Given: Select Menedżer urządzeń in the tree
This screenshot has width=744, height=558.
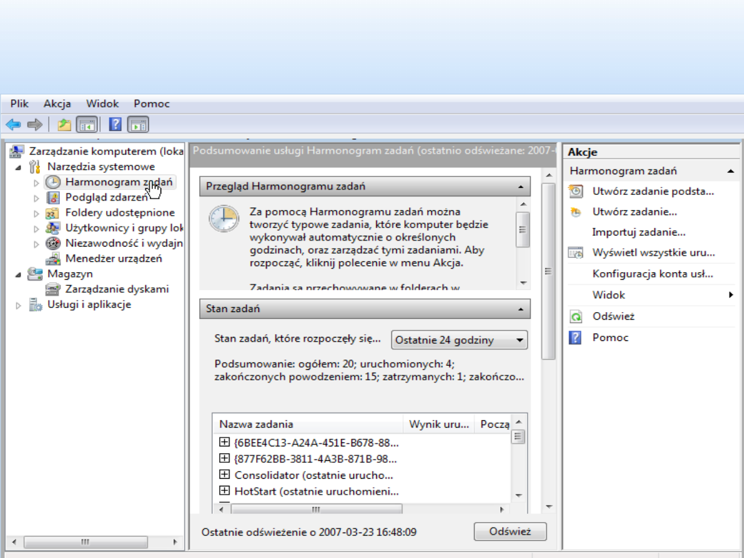Looking at the screenshot, I should [x=113, y=258].
